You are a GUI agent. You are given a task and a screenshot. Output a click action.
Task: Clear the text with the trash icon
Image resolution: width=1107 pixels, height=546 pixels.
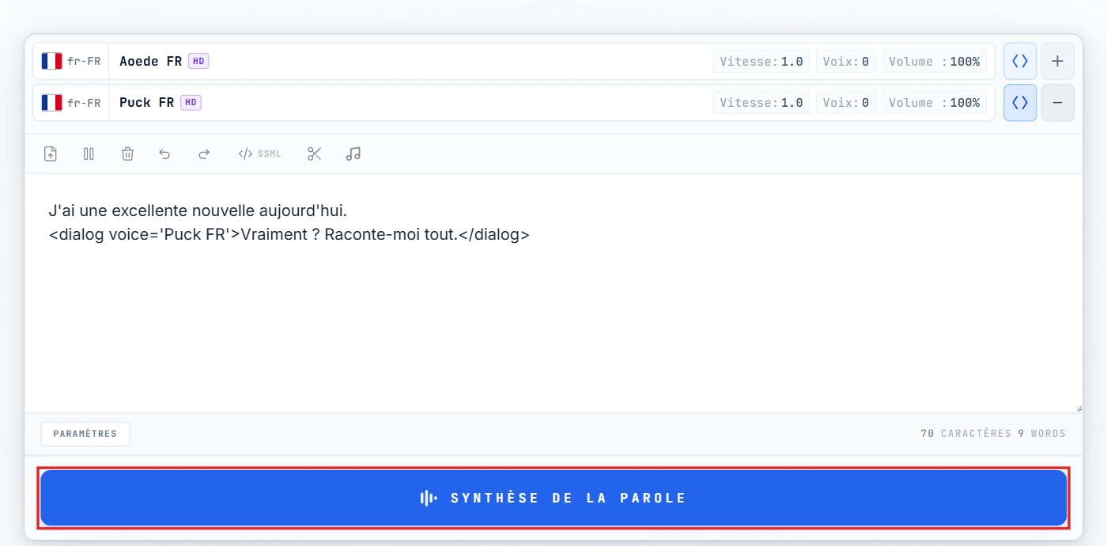click(x=127, y=154)
